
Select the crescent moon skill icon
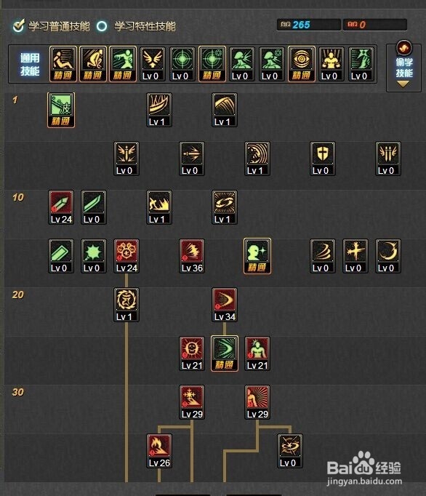(x=388, y=256)
